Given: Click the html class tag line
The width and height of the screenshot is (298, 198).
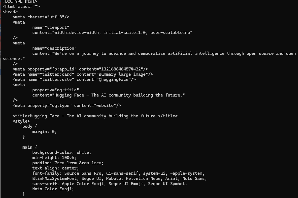Looking at the screenshot, I should point(21,7).
